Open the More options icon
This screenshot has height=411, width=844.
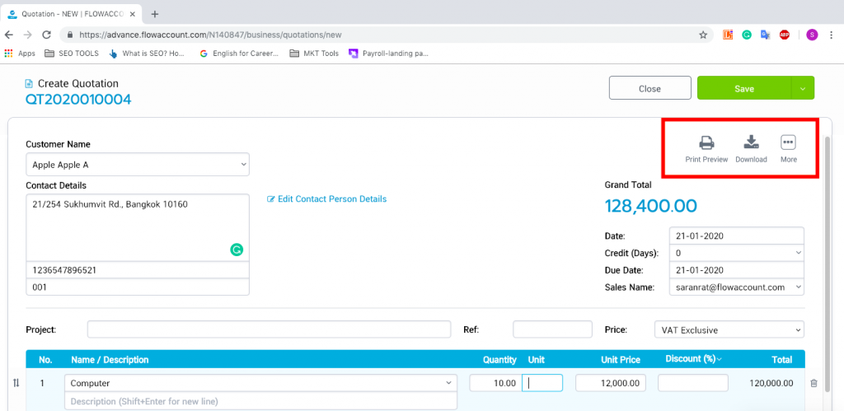point(788,142)
